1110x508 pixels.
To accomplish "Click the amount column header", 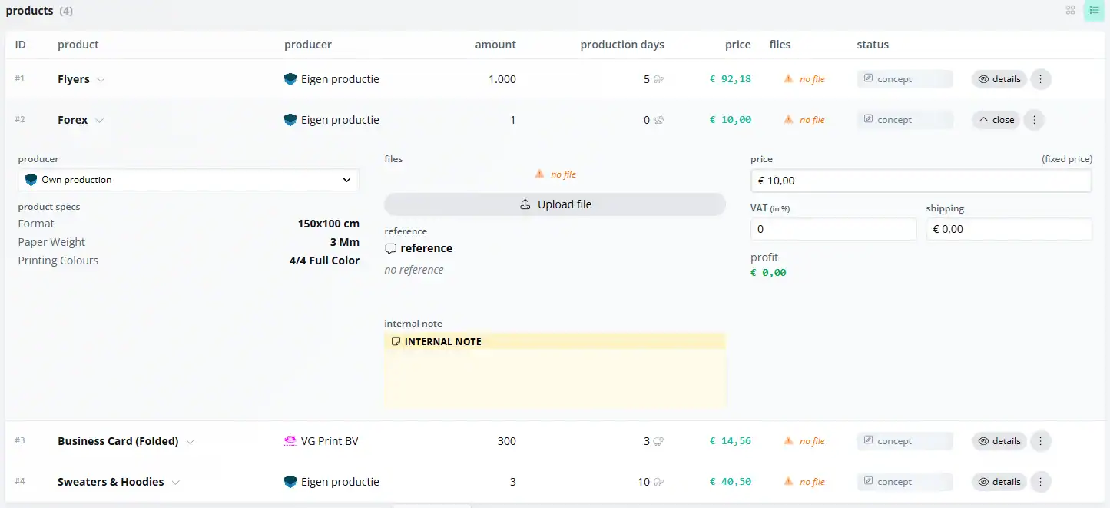I will click(495, 45).
